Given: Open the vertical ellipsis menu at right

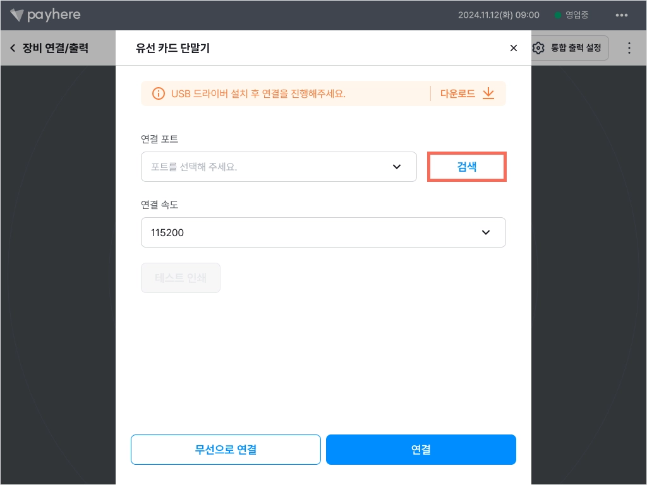Looking at the screenshot, I should pos(629,48).
